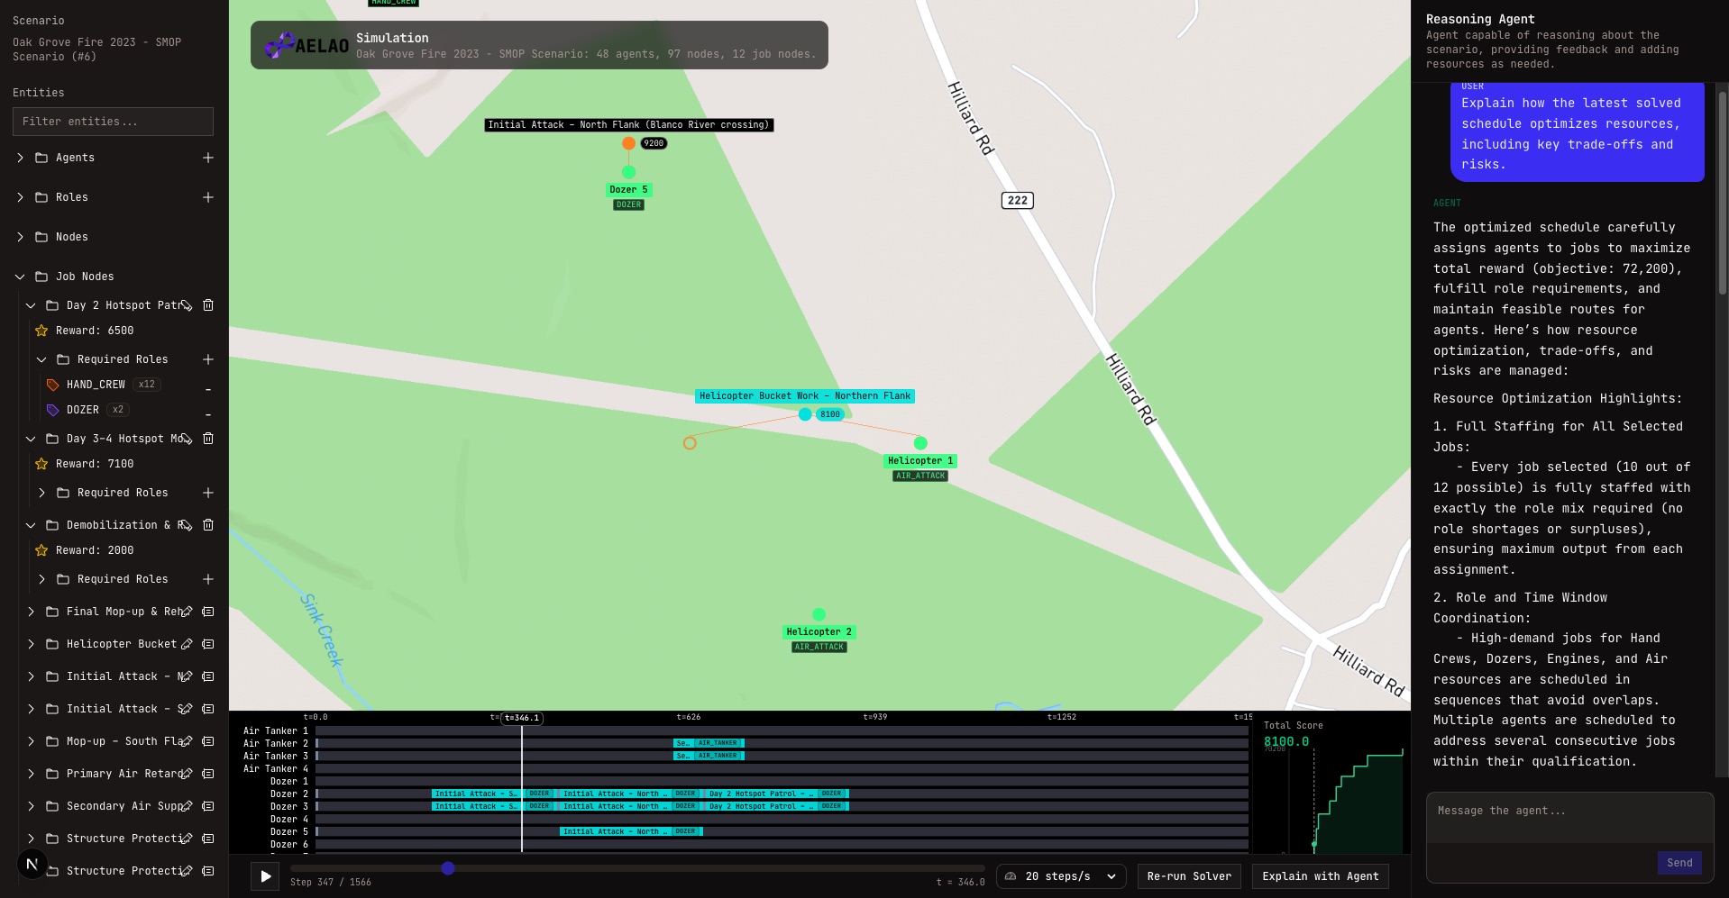Viewport: 1729px width, 898px height.
Task: Collapse the Job Nodes folder
Action: [x=20, y=277]
